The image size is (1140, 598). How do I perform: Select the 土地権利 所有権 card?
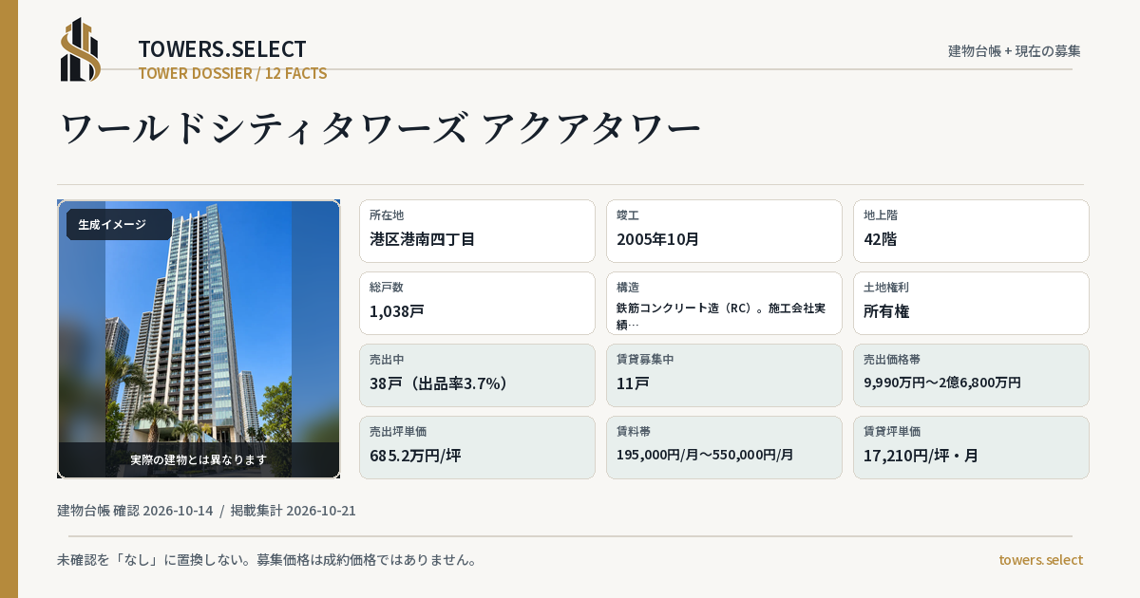(971, 303)
